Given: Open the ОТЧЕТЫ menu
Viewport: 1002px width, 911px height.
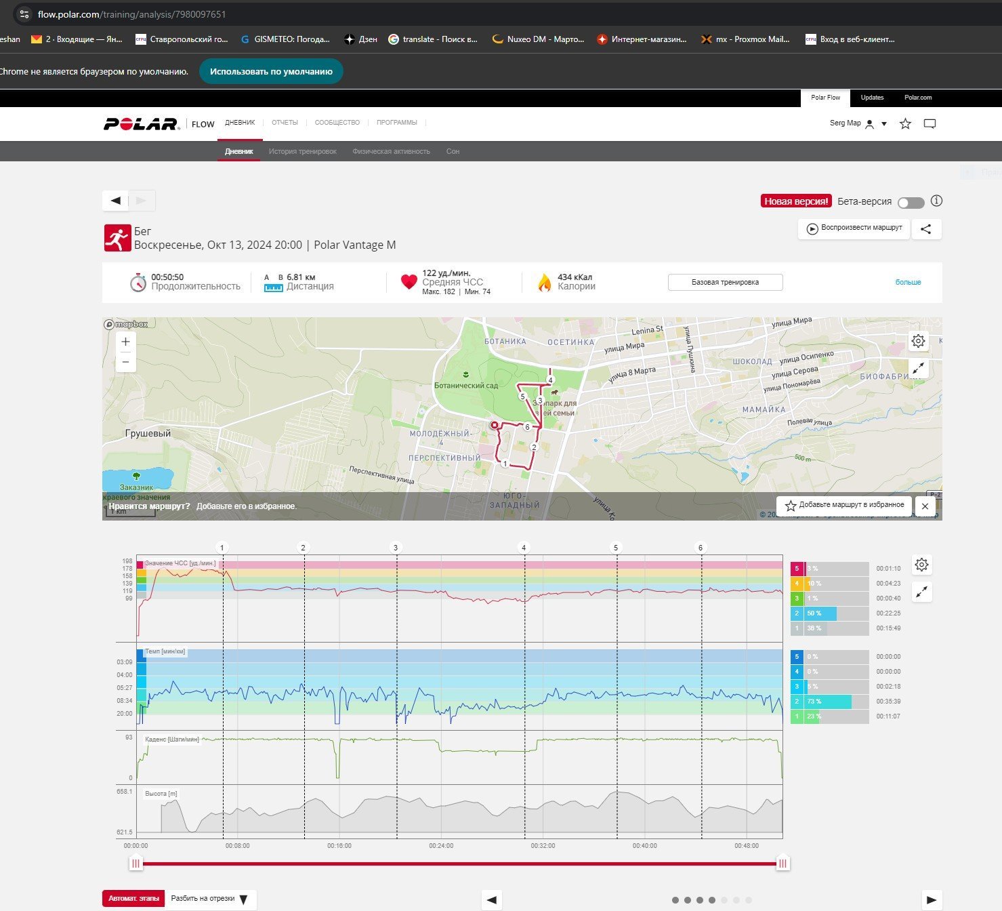Looking at the screenshot, I should 285,123.
